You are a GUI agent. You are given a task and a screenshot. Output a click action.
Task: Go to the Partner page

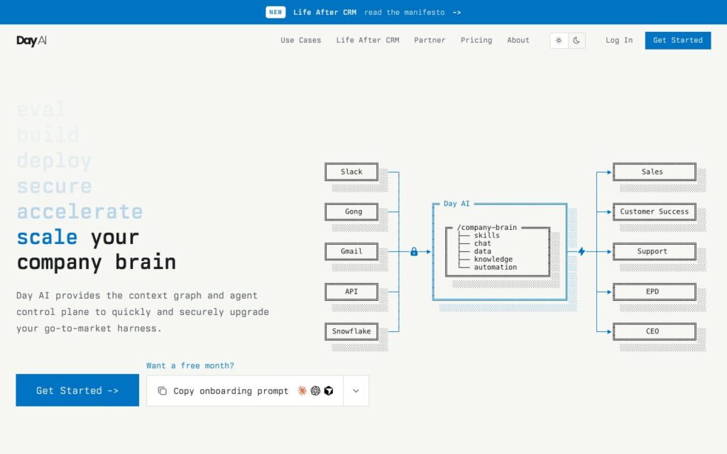430,40
